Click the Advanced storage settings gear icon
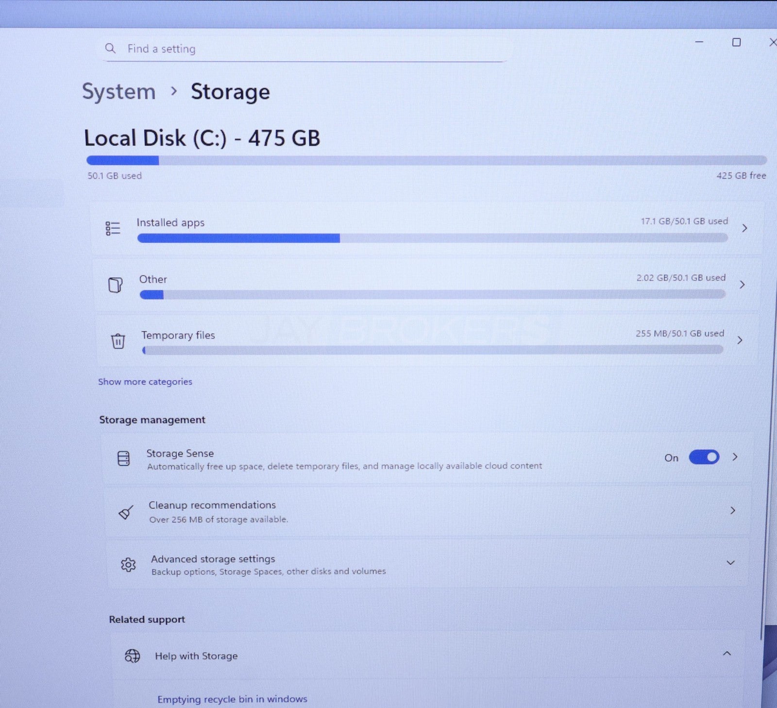 (x=128, y=565)
